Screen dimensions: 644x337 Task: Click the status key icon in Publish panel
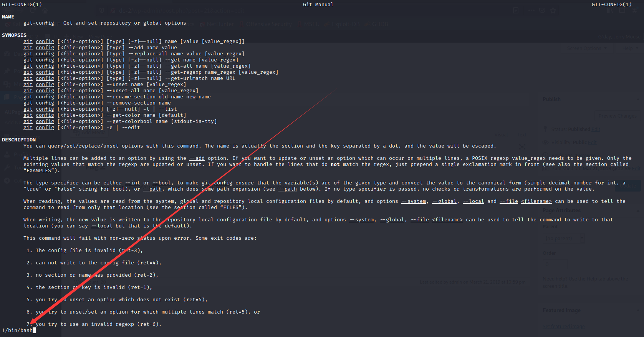(545, 129)
